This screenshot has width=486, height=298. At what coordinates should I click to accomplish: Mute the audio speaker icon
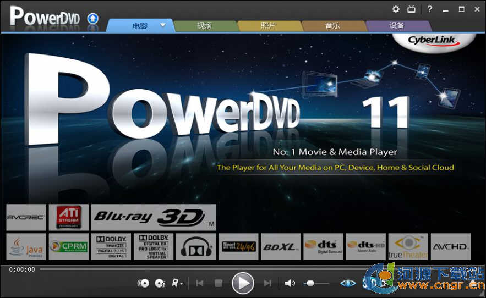pyautogui.click(x=290, y=283)
